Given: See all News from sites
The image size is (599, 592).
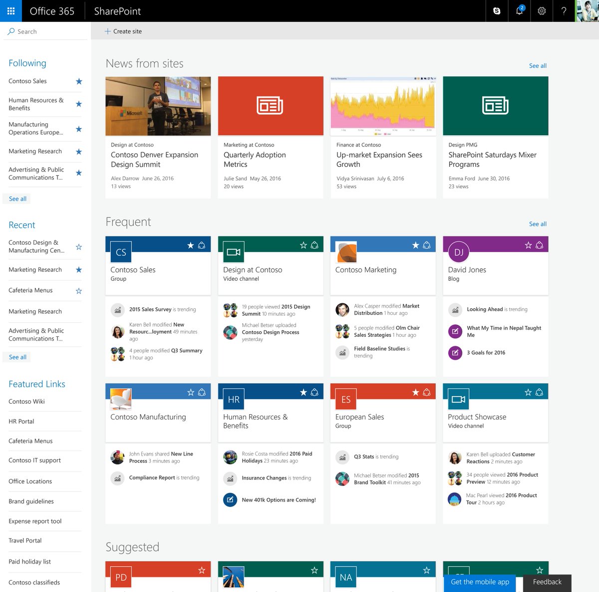Looking at the screenshot, I should tap(538, 66).
